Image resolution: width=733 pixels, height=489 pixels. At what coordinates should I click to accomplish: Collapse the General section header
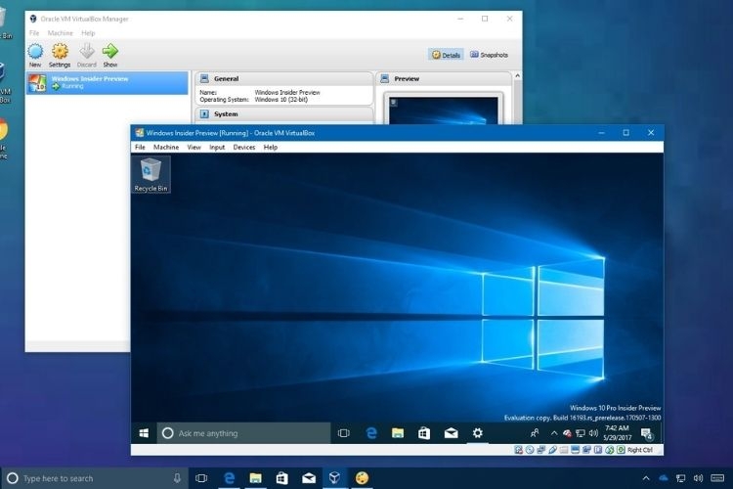pos(283,78)
